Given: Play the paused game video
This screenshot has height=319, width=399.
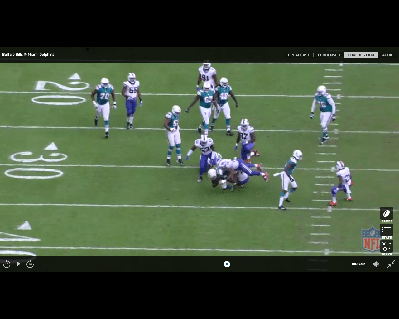Looking at the screenshot, I should click(18, 264).
